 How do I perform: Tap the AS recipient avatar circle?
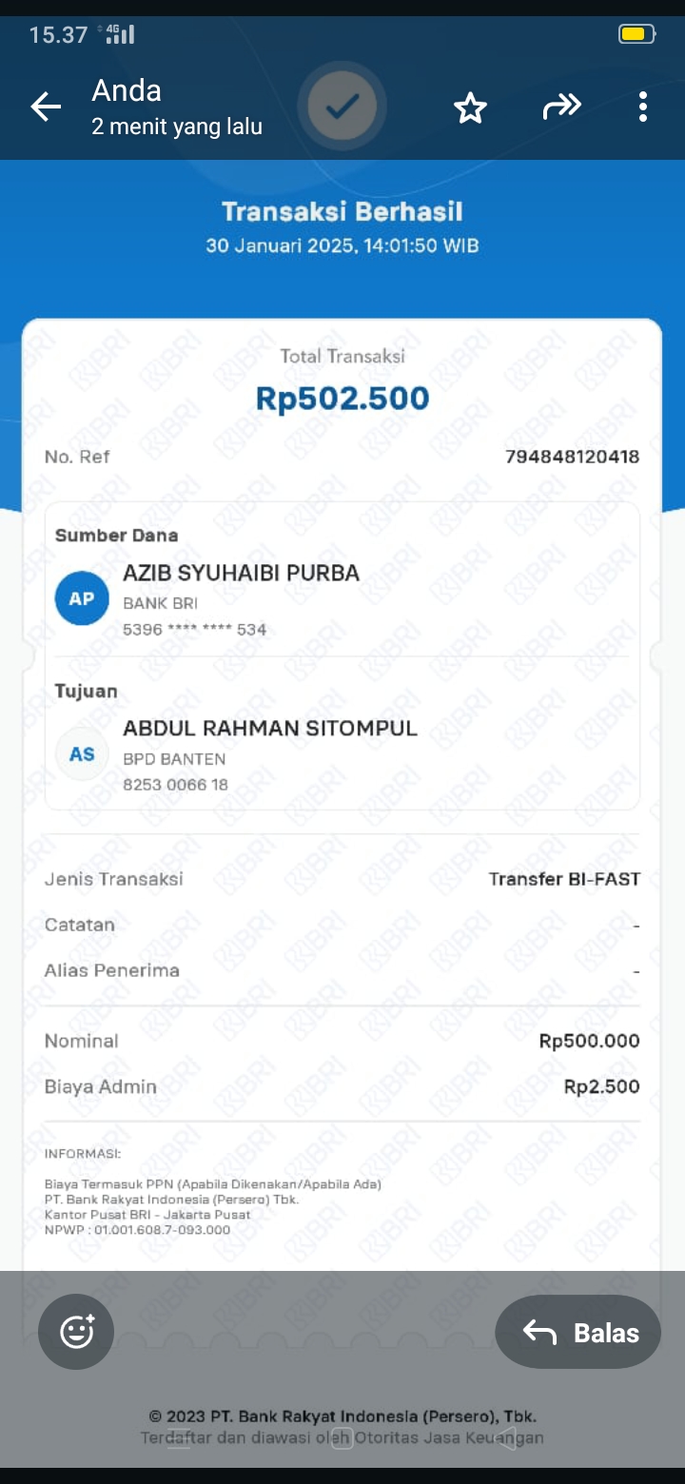pos(82,754)
